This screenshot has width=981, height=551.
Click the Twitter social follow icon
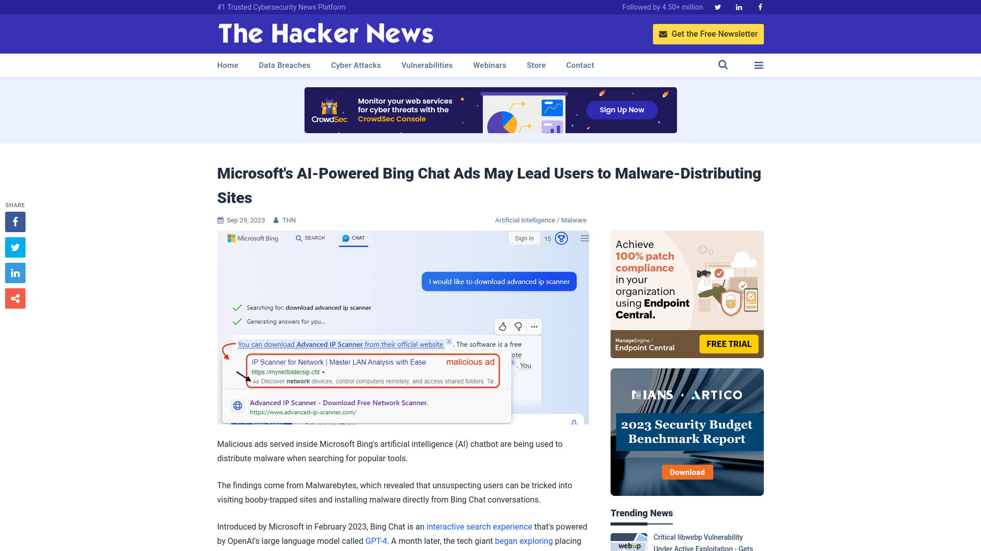click(x=717, y=7)
